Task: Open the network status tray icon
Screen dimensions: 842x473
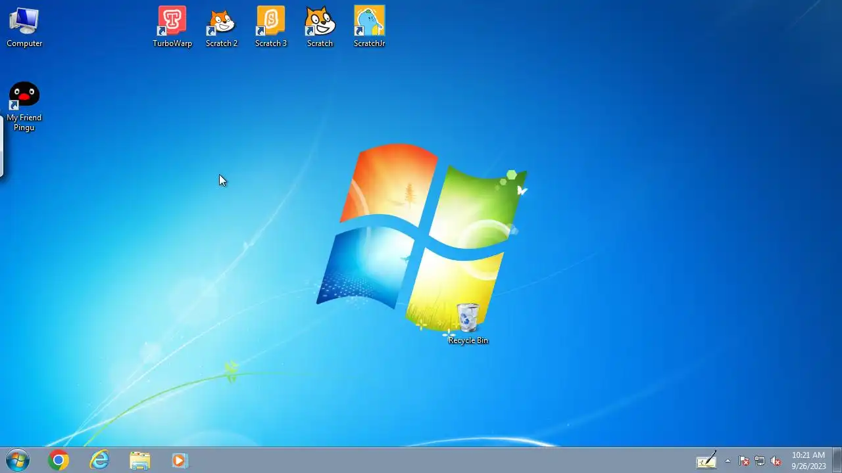Action: (x=760, y=461)
